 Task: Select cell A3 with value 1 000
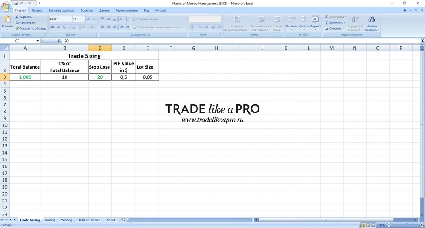coord(25,77)
